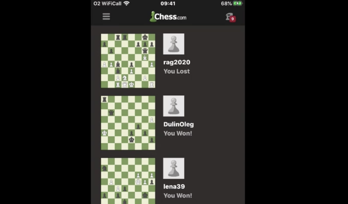Tap the Chess.com logo

point(168,17)
